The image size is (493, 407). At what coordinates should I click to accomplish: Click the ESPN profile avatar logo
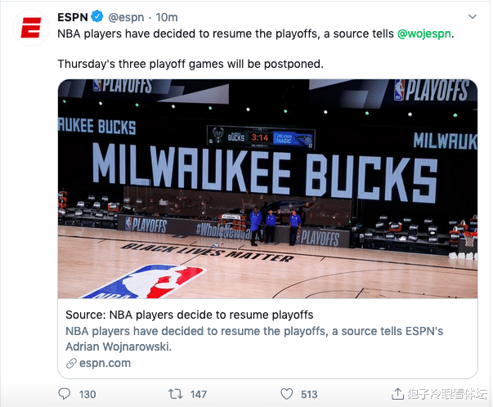[x=30, y=31]
